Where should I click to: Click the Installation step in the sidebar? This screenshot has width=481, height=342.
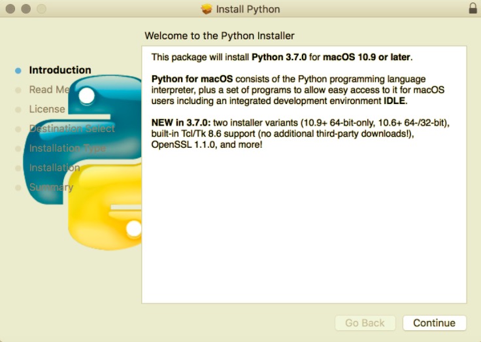pos(54,168)
